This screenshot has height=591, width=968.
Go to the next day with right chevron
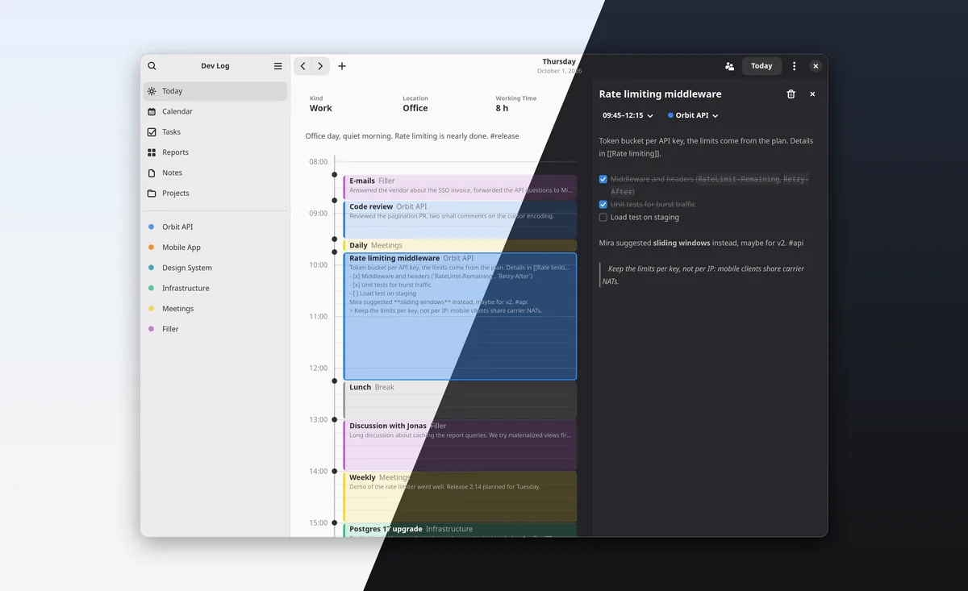click(320, 66)
